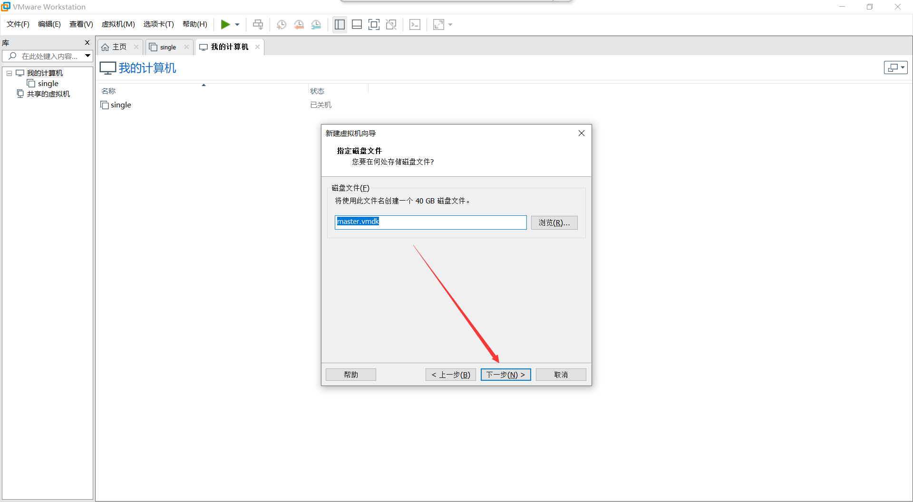Screen dimensions: 913x502
Task: Enter full screen mode icon
Action: pyautogui.click(x=374, y=24)
